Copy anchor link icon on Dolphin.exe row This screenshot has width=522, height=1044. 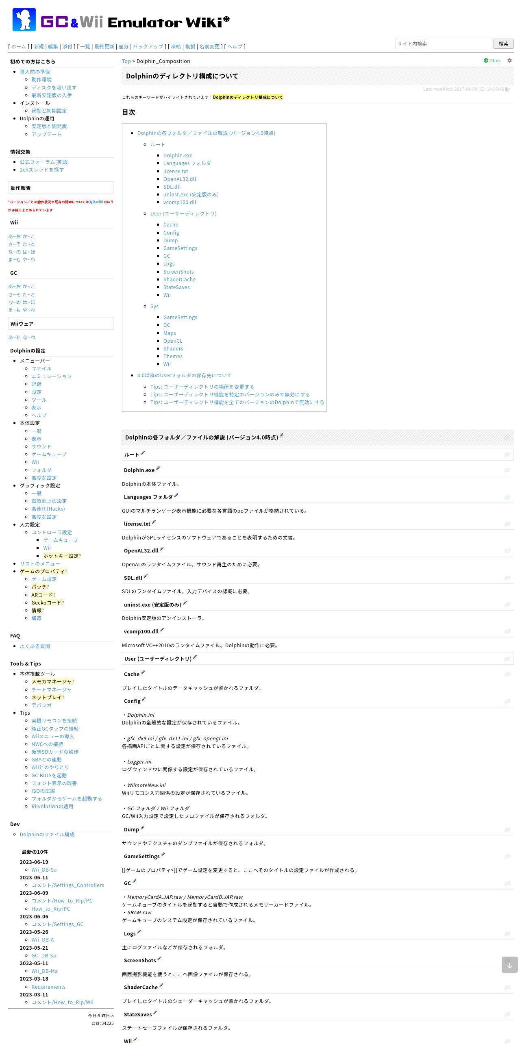[x=507, y=470]
